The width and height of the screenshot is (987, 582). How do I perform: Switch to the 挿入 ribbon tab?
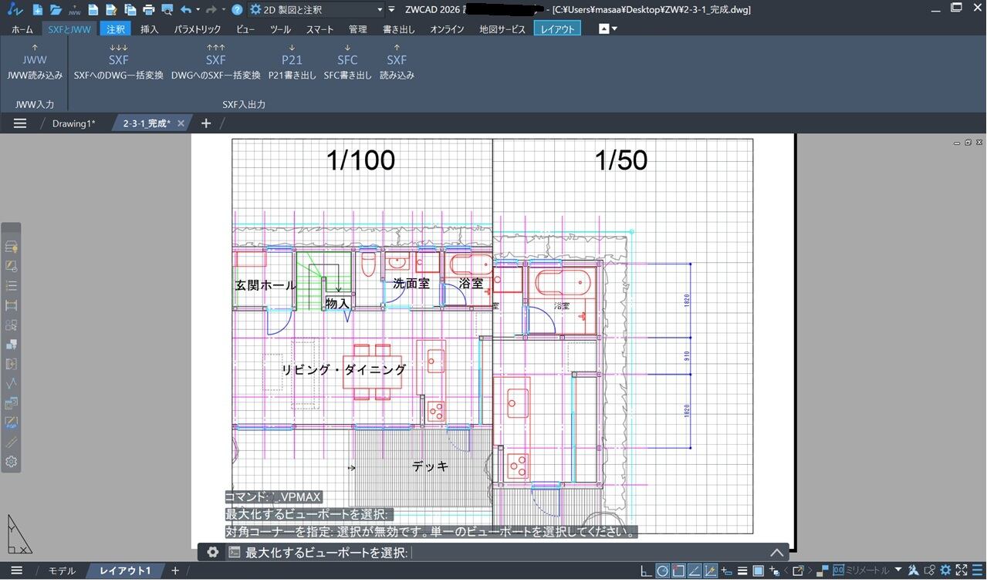tap(150, 29)
